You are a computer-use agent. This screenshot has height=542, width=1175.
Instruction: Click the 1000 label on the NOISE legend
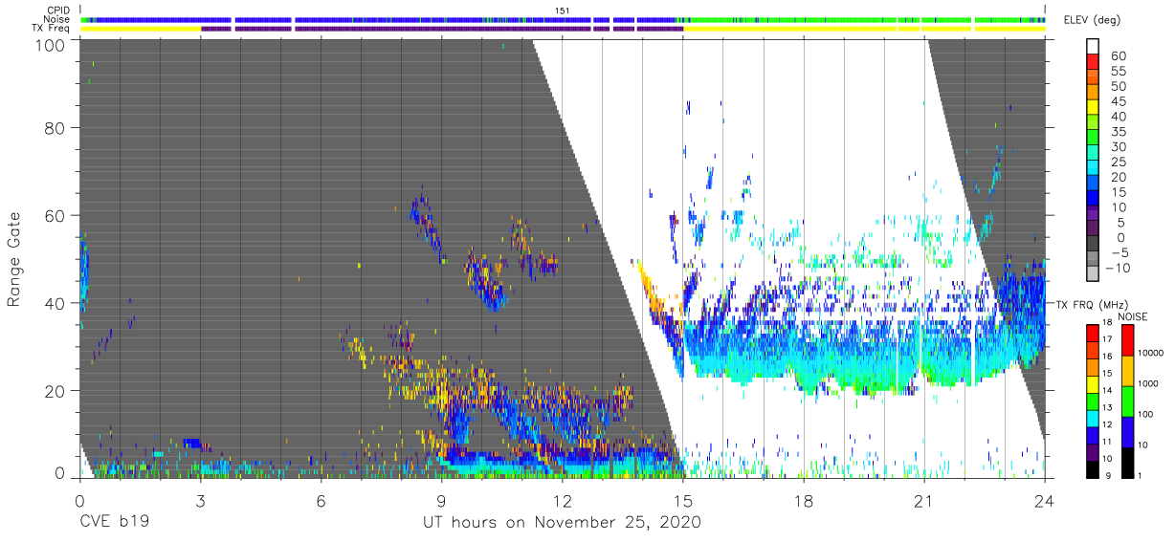pyautogui.click(x=1149, y=383)
